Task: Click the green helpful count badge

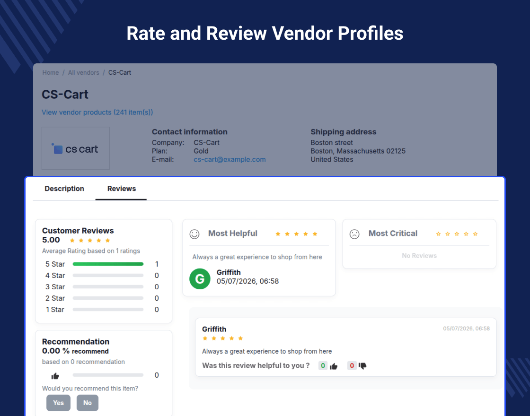Action: coord(323,366)
